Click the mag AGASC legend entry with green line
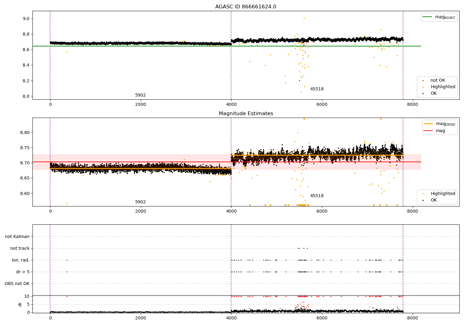464x325 pixels. click(439, 17)
